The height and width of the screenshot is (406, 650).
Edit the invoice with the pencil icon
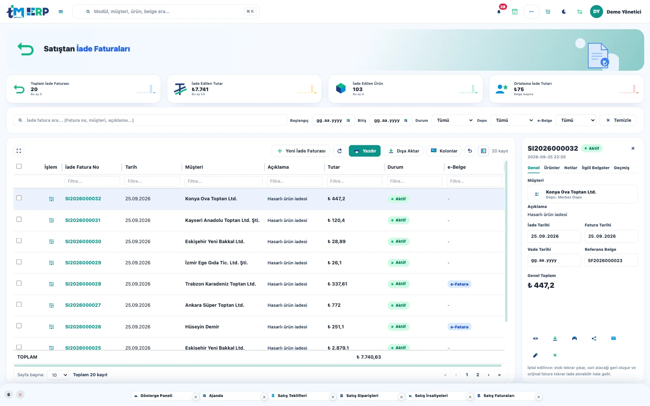point(535,355)
